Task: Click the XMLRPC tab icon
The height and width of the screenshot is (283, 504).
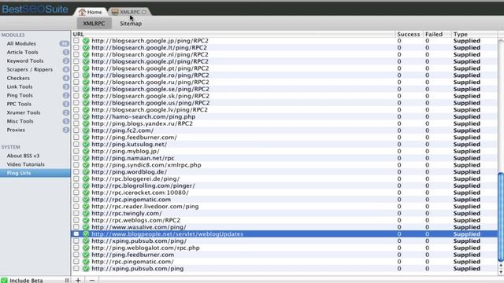Action: tap(115, 13)
